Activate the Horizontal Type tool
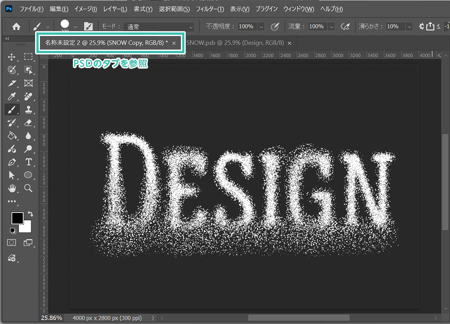 29,162
